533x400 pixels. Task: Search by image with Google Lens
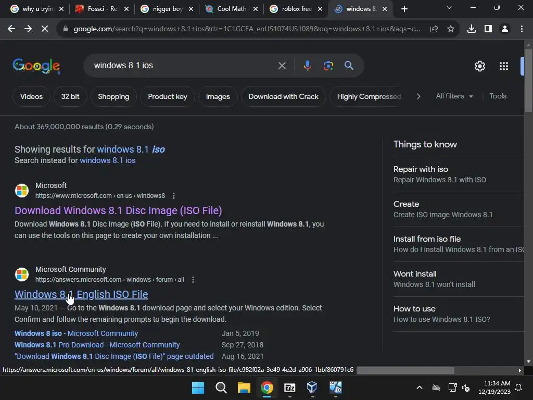click(328, 65)
